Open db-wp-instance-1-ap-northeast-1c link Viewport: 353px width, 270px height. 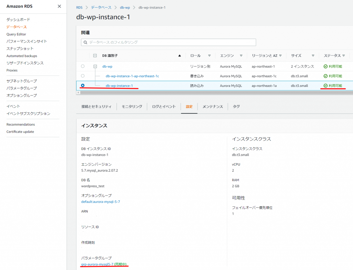point(132,76)
